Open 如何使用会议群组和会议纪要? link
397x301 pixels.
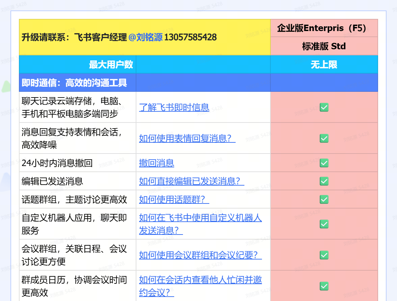(200, 255)
